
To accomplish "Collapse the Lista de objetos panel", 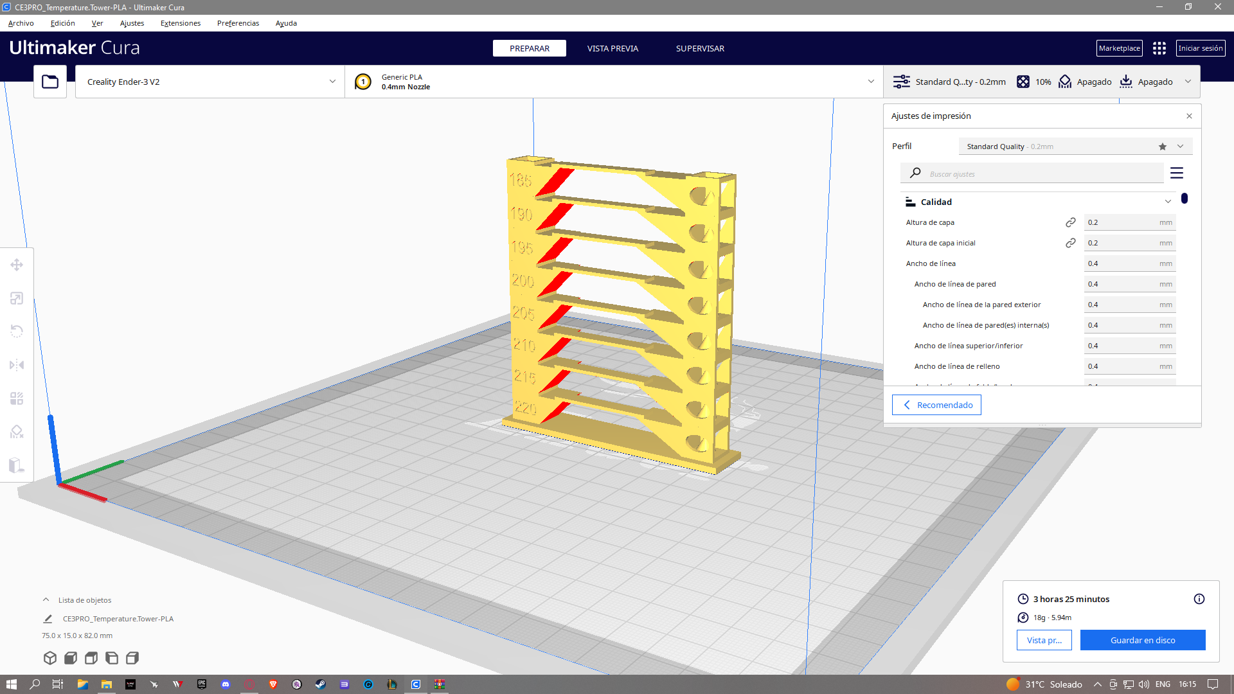I will click(46, 600).
